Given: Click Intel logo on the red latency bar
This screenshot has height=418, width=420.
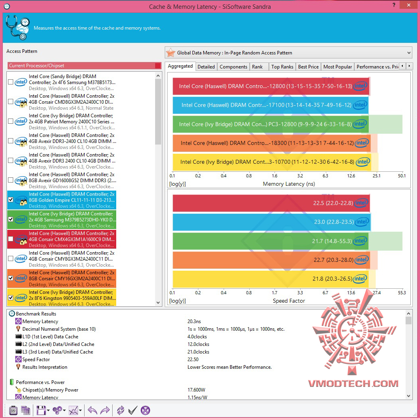Looking at the screenshot, I should tap(360, 86).
